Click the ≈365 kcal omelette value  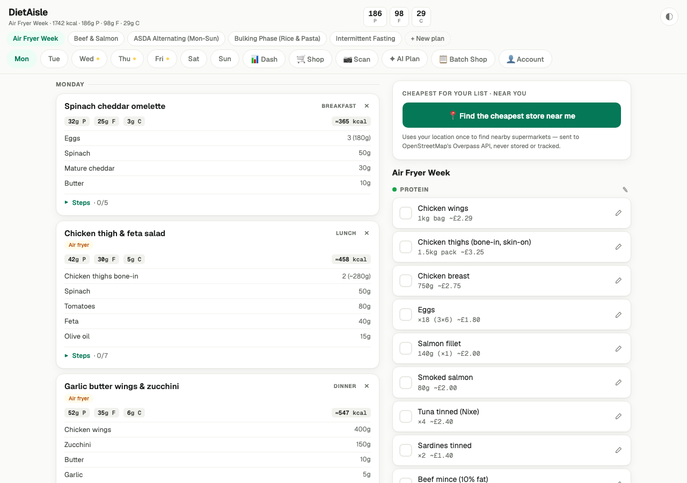pos(351,121)
